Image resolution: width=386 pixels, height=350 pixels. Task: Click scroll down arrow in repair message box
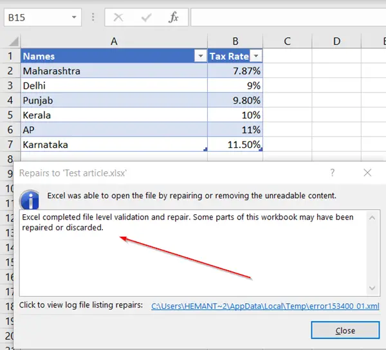(x=372, y=288)
